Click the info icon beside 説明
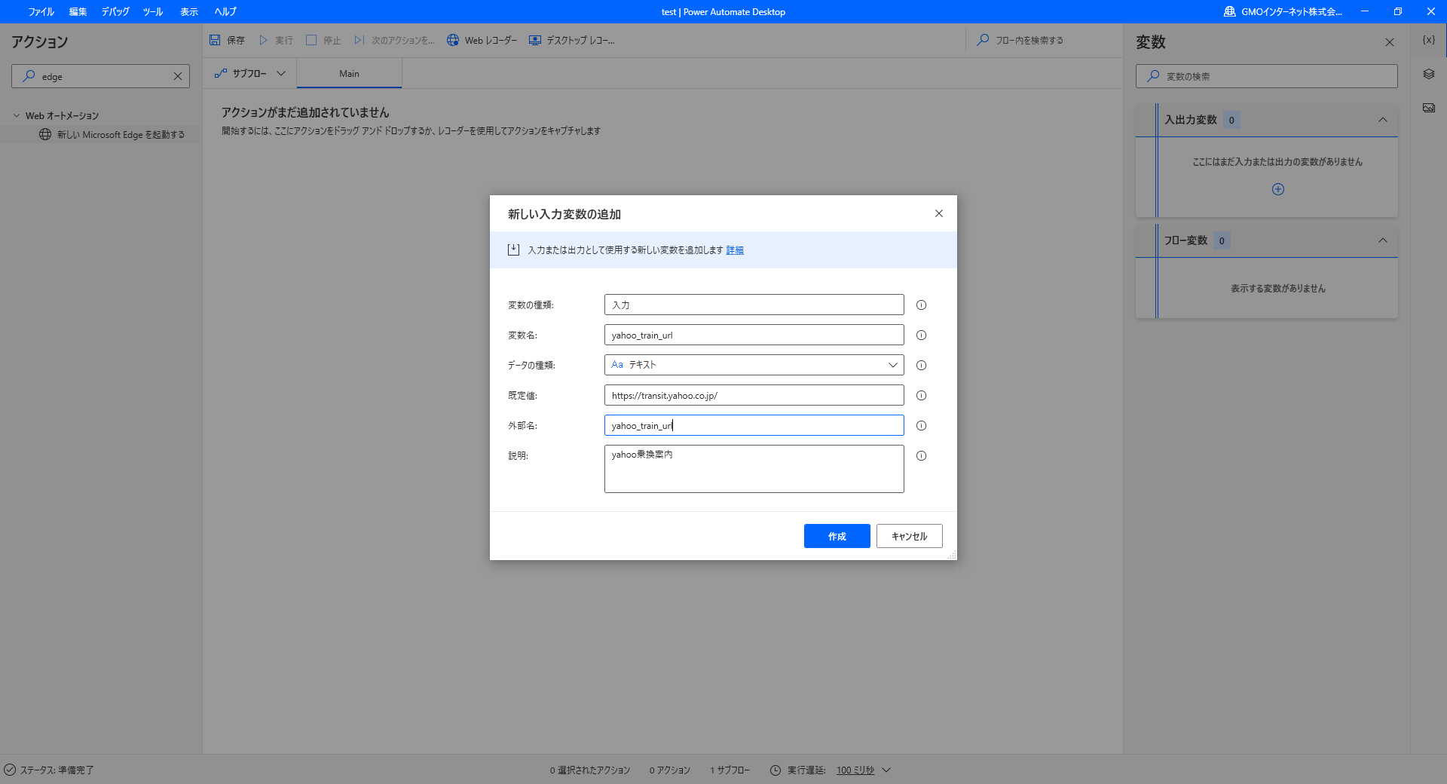Viewport: 1447px width, 784px height. [921, 456]
